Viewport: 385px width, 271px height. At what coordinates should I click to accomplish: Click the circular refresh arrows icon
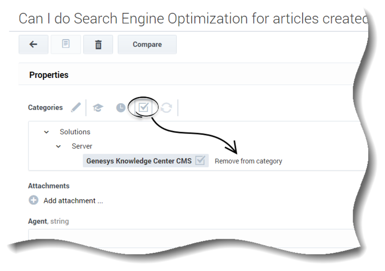pyautogui.click(x=167, y=108)
